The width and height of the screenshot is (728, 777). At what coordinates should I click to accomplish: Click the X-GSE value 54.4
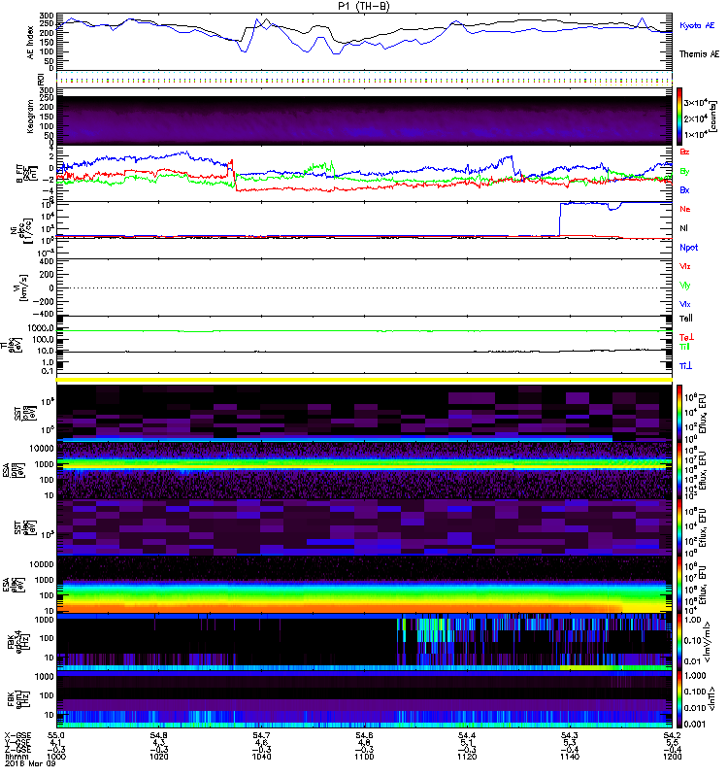[467, 735]
